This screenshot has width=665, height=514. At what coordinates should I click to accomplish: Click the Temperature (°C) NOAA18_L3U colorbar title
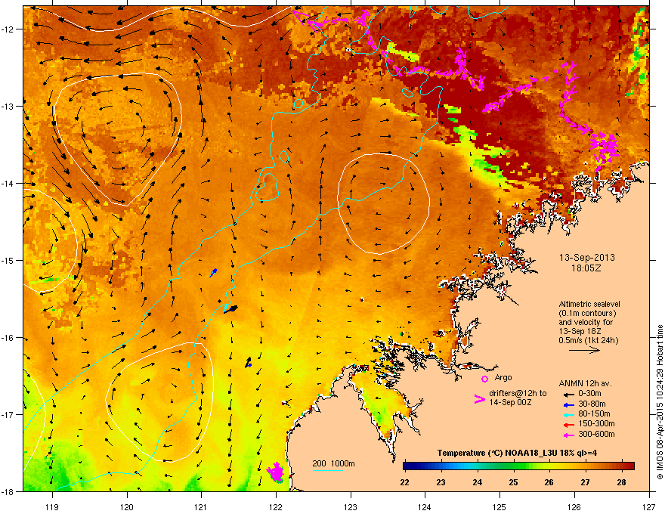pos(517,453)
